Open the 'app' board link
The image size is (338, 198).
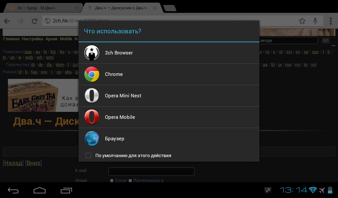point(28,52)
